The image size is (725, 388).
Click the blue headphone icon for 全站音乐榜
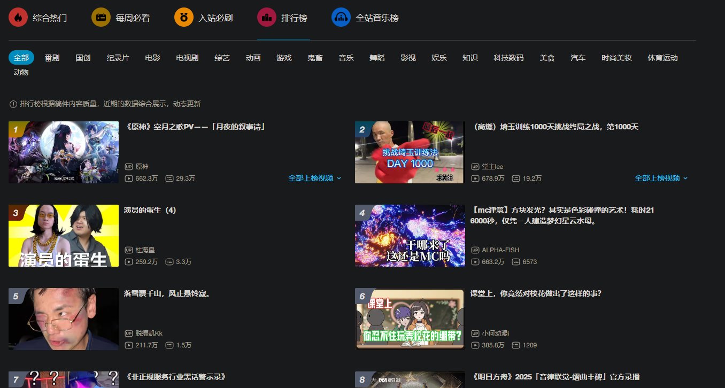tap(341, 17)
